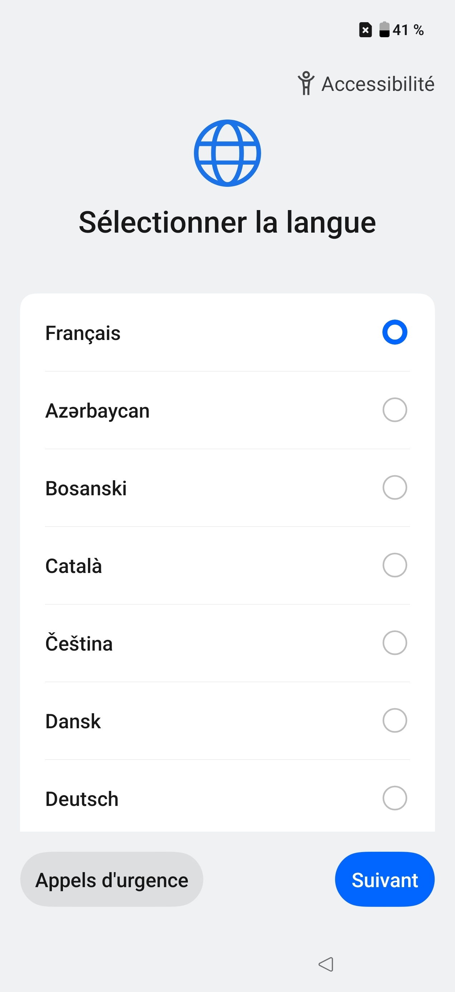Tap the missing SIM card status icon

(365, 30)
